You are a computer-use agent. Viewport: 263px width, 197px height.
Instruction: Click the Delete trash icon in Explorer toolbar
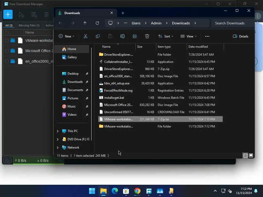(147, 36)
